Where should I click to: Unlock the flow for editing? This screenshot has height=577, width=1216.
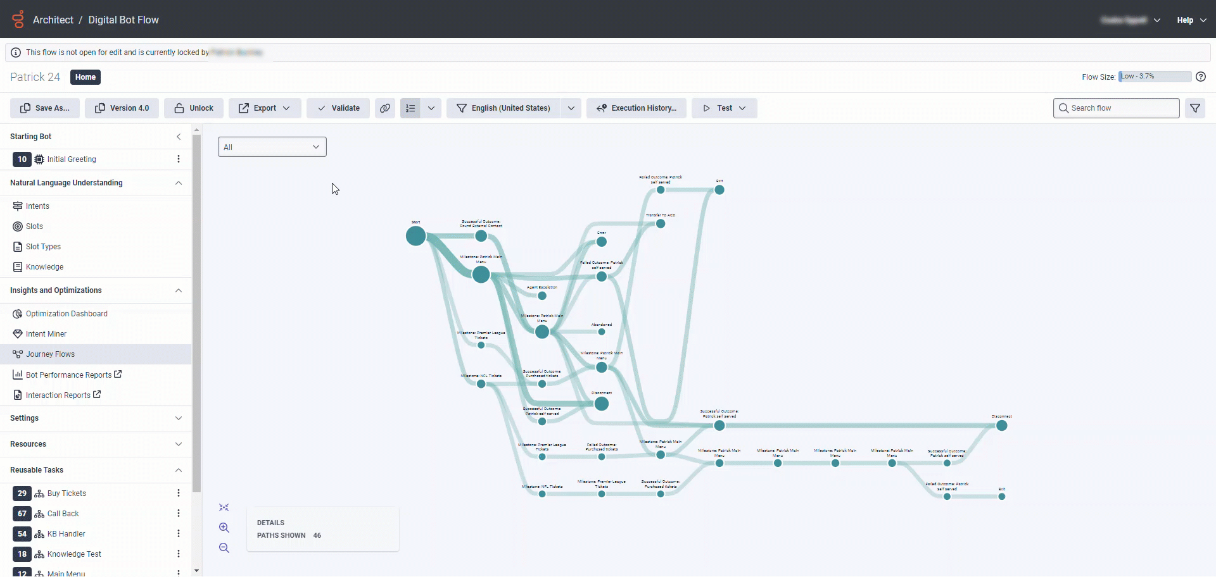194,108
